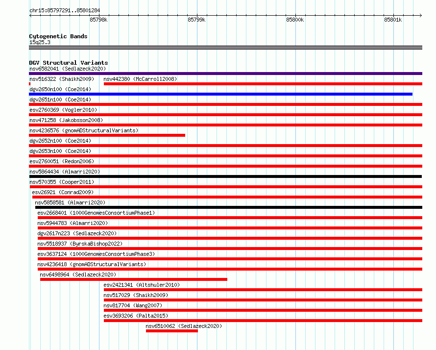Click the short red bar under nsv4236576

coord(107,135)
